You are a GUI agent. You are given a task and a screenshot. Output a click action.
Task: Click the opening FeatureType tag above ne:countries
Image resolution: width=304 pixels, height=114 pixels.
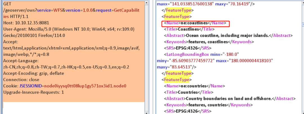point(176,79)
